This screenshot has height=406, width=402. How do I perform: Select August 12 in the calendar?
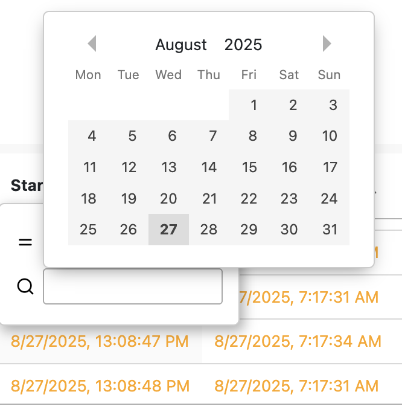pyautogui.click(x=129, y=167)
